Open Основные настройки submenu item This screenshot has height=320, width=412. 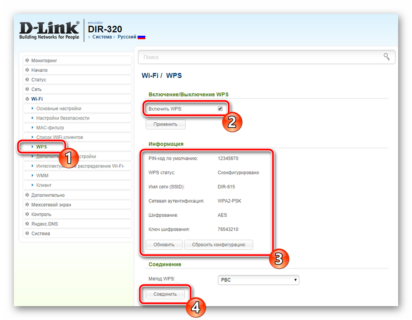coord(77,109)
